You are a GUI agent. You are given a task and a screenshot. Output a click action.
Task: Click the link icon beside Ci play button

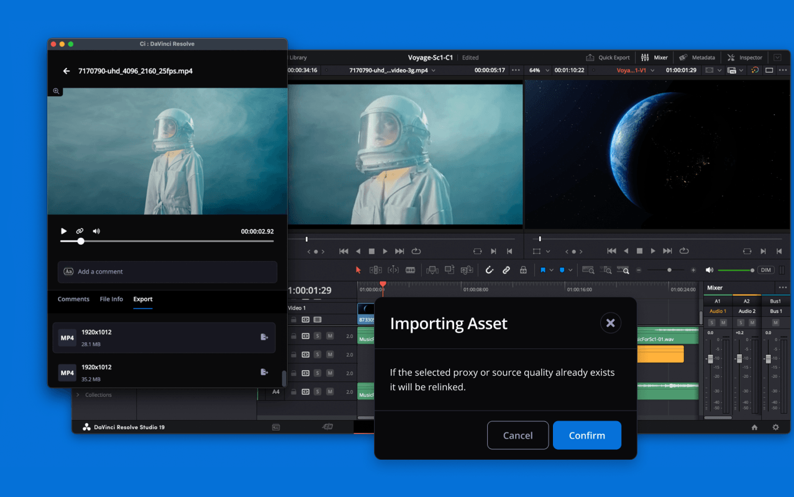[80, 231]
